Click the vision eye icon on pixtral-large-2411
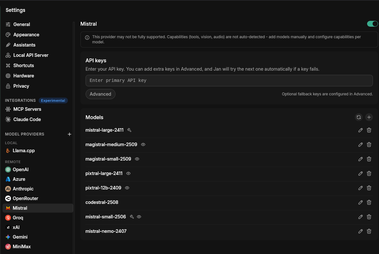The width and height of the screenshot is (379, 254). click(128, 174)
